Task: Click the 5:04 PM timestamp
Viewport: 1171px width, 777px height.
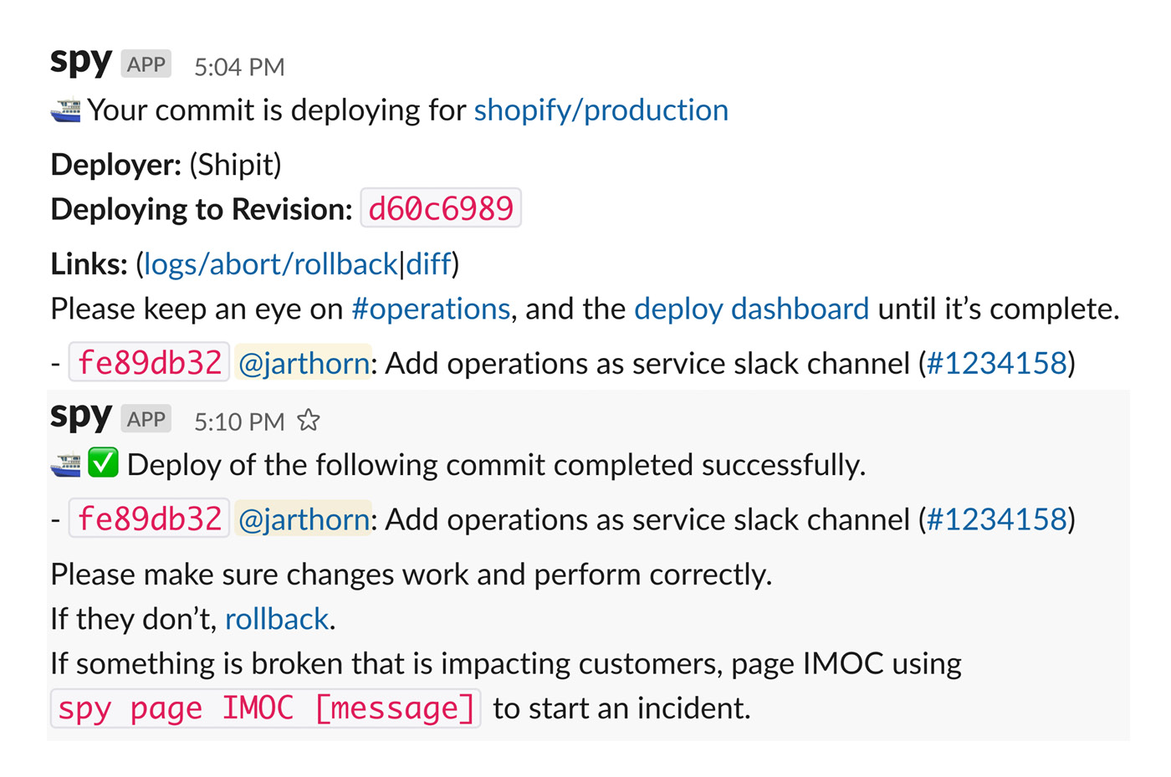Action: 239,67
